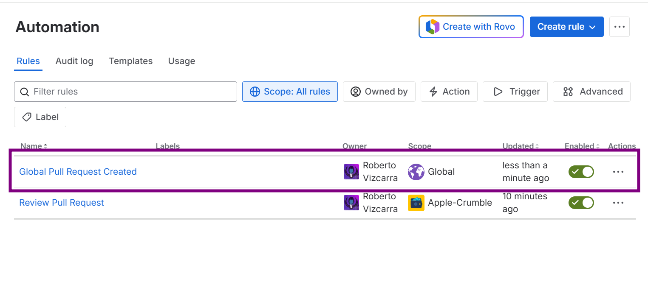
Task: Click the Create with Rovo button
Action: tap(471, 27)
